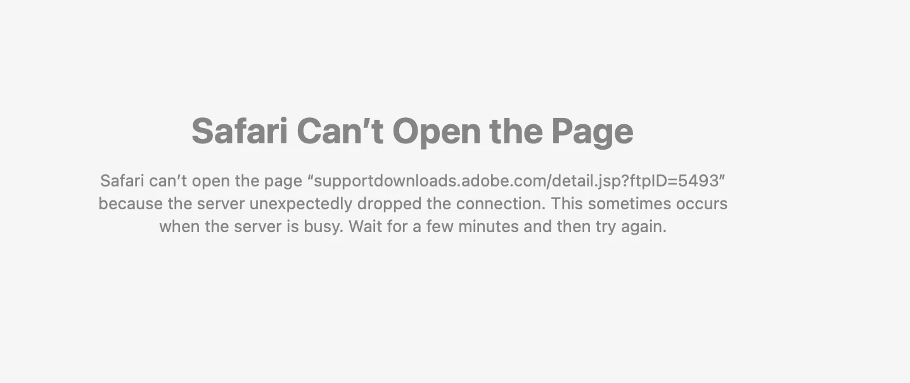
Task: Click the word "the" in the bold heading
Action: (x=515, y=131)
